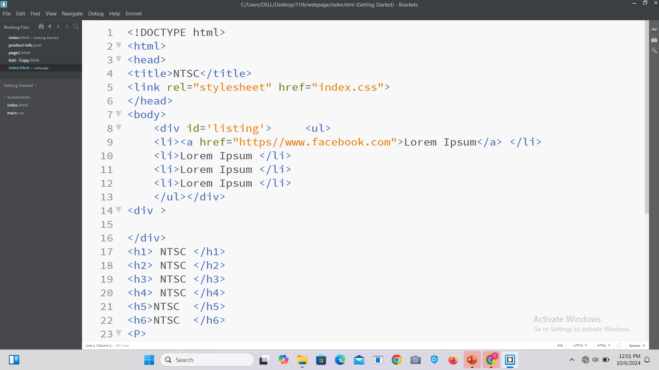Click the linting status circle indicator

[x=619, y=345]
